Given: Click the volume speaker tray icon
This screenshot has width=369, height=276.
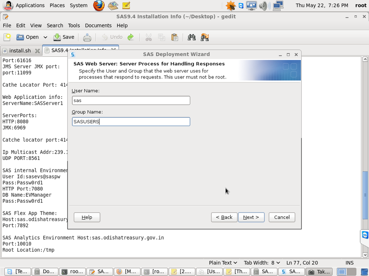Looking at the screenshot, I should [265, 6].
